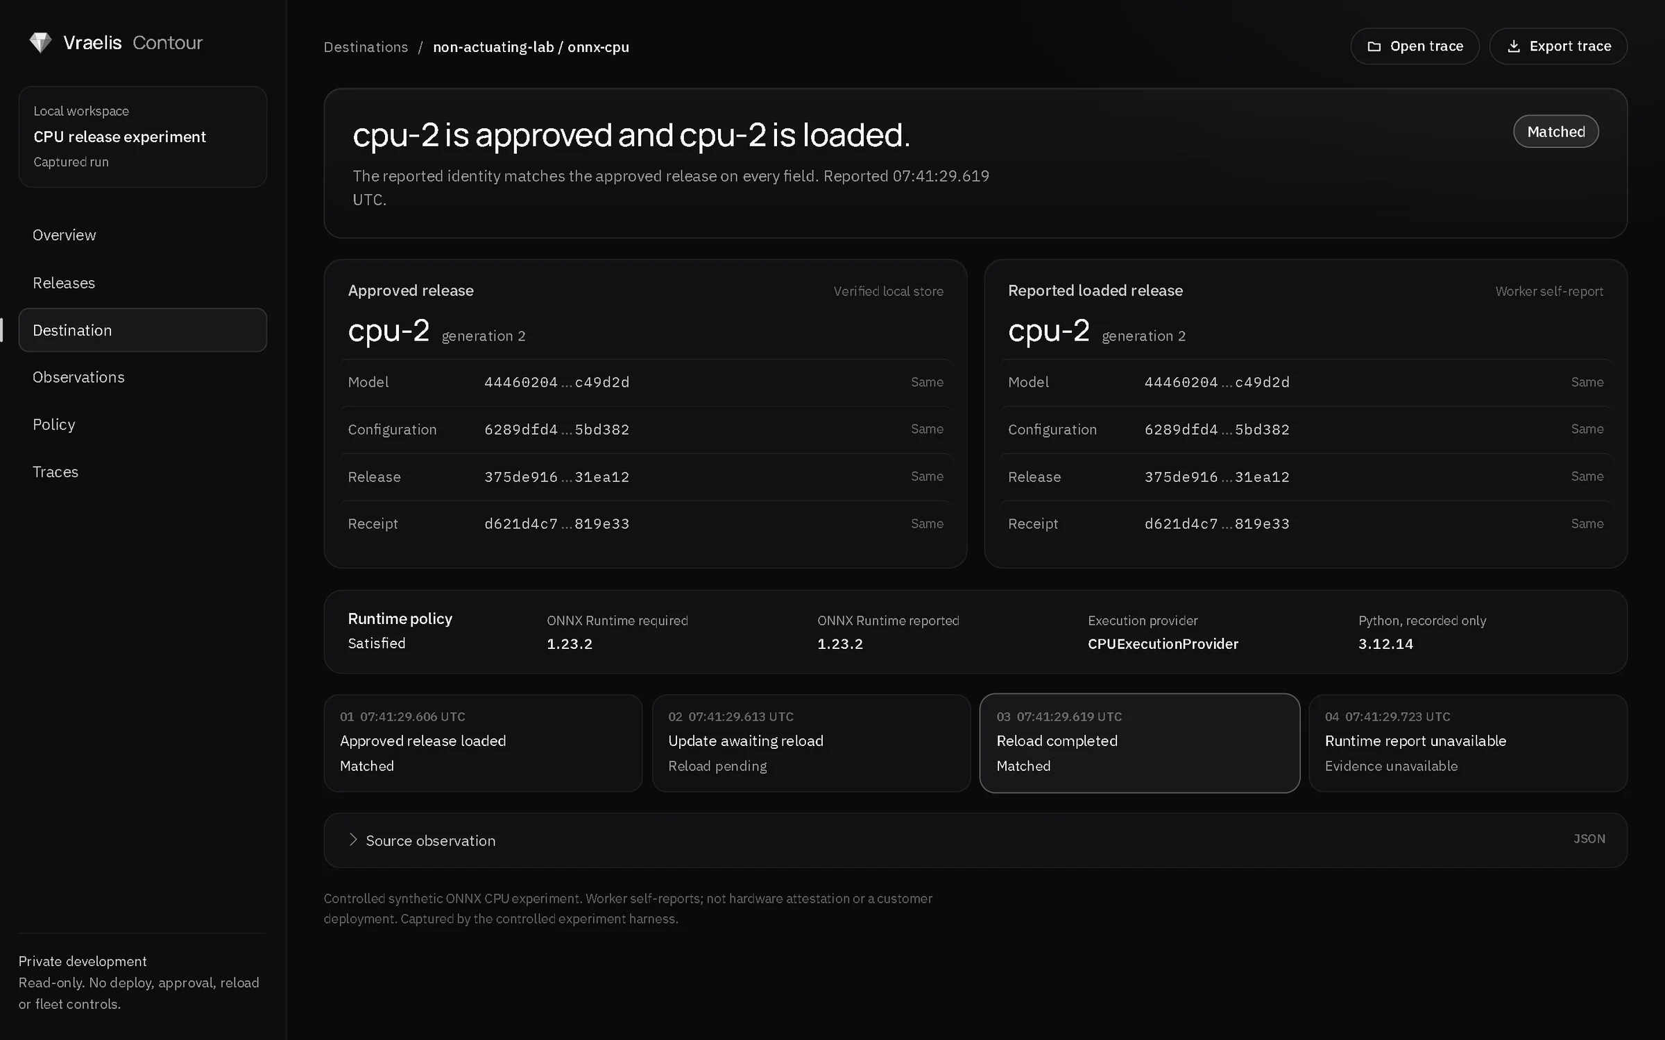Click Approved release Model hash 44460204…c49d2d

point(556,383)
